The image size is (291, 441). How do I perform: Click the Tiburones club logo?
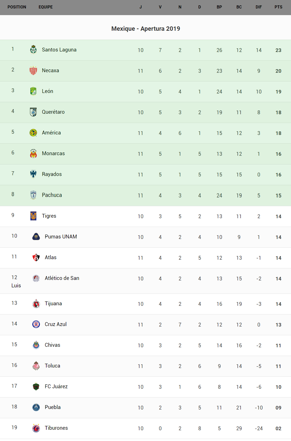tap(36, 428)
